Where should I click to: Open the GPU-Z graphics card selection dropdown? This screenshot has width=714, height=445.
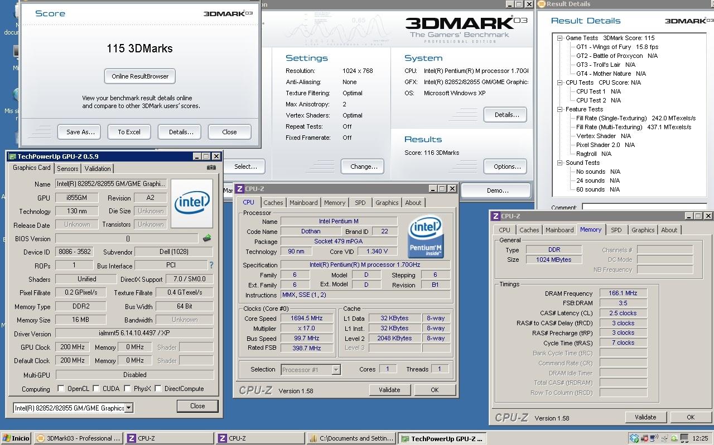(128, 408)
